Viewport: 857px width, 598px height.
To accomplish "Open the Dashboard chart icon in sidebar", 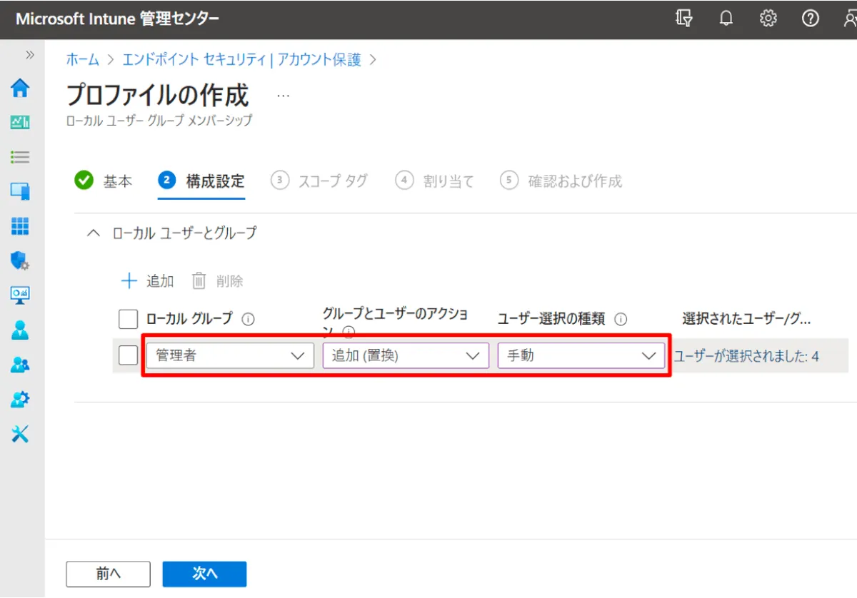I will (20, 123).
